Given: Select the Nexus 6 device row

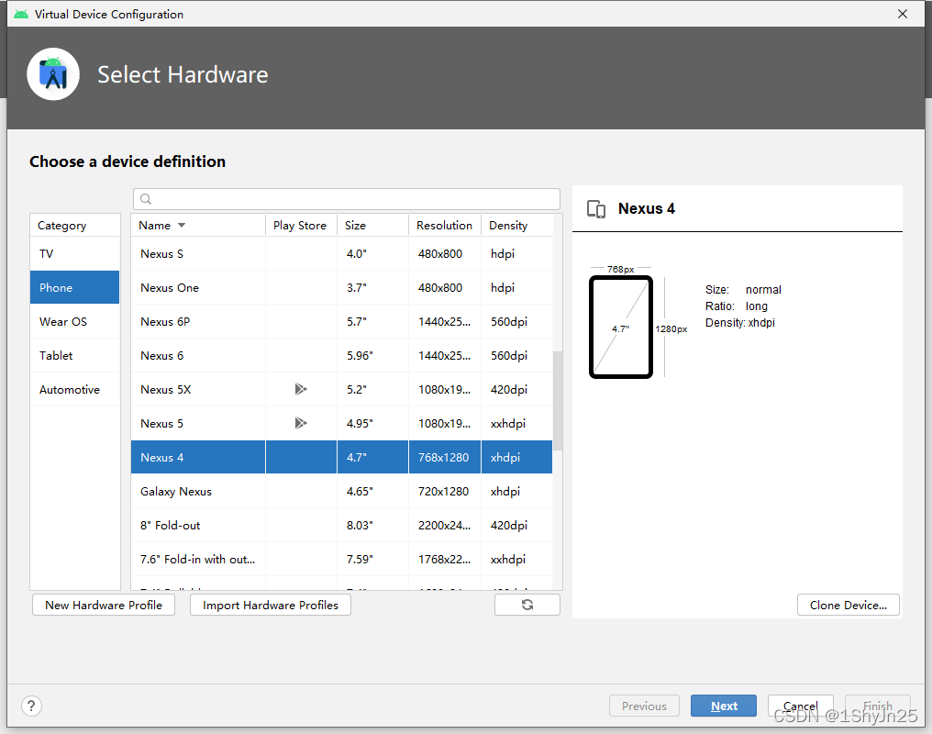Looking at the screenshot, I should (x=342, y=355).
